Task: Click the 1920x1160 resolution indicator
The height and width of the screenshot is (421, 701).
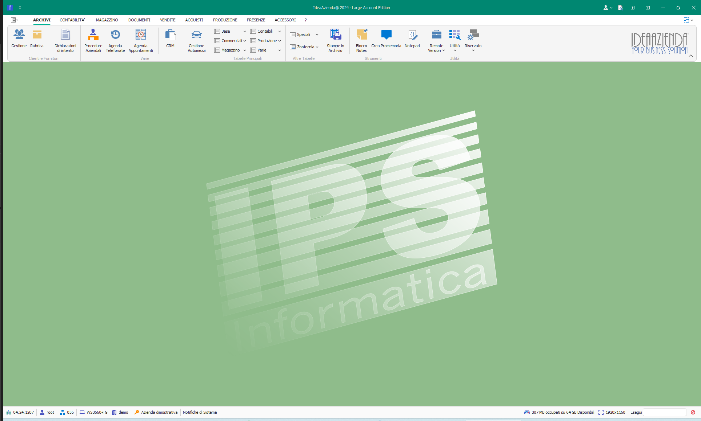Action: [x=612, y=412]
